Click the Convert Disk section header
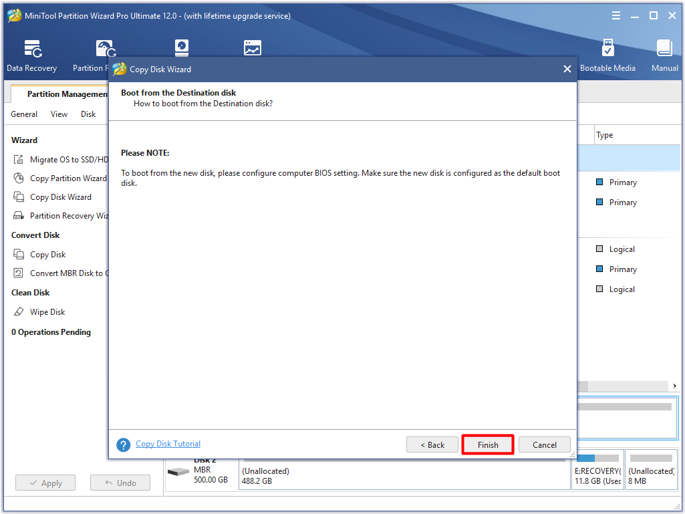Image resolution: width=685 pixels, height=514 pixels. 35,235
